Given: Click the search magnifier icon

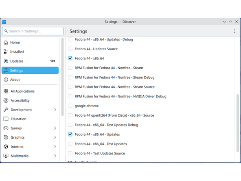Looking at the screenshot, I should click(x=6, y=31).
